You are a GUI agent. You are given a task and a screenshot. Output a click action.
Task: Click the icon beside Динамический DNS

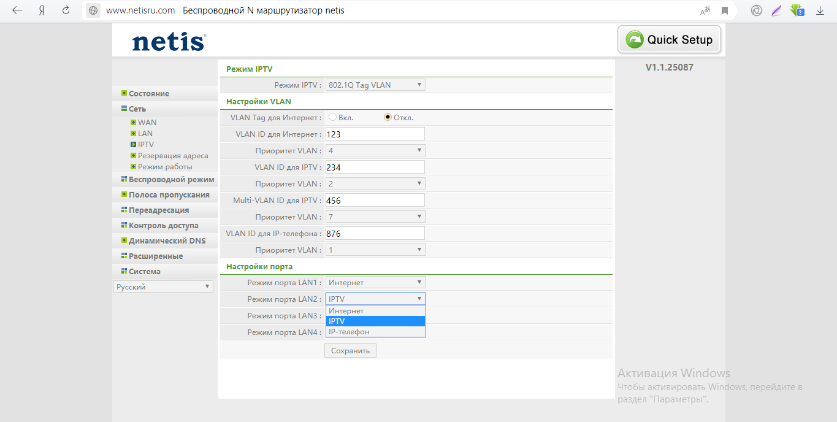[x=124, y=240]
